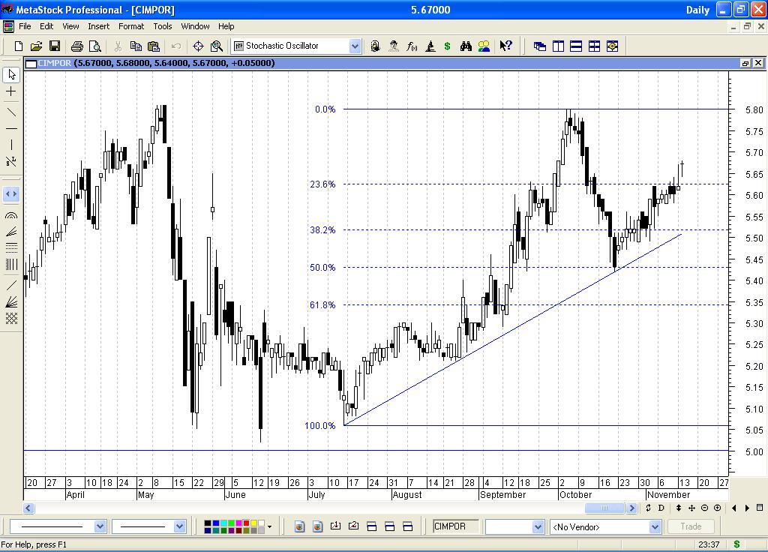Expand the color palette arrow
768x552 pixels.
pos(269,527)
